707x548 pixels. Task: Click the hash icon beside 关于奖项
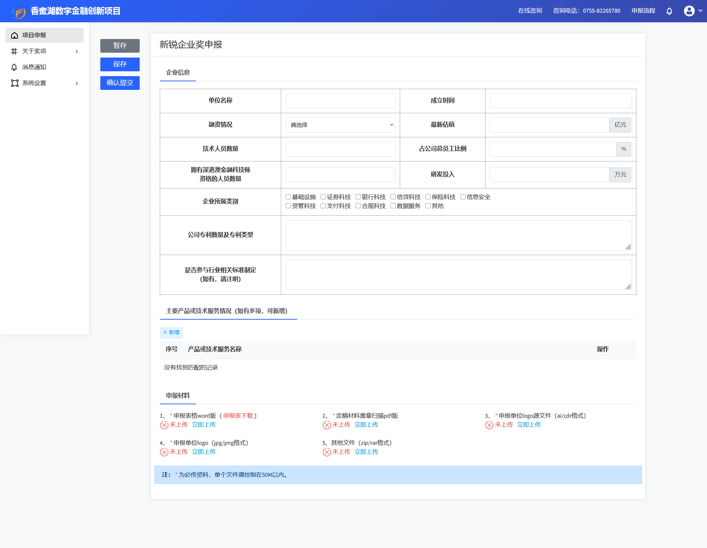14,51
